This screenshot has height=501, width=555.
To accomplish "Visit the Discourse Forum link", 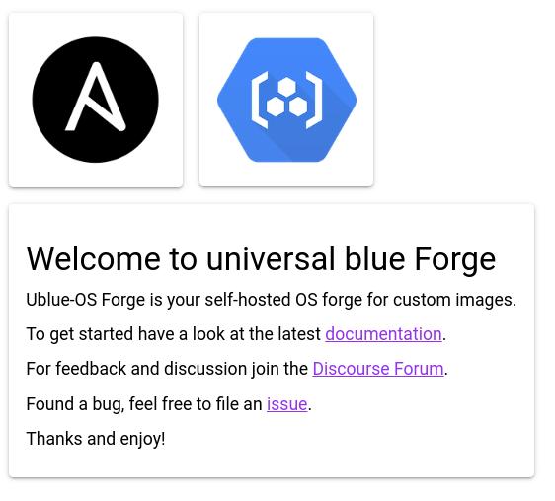I will coord(378,369).
